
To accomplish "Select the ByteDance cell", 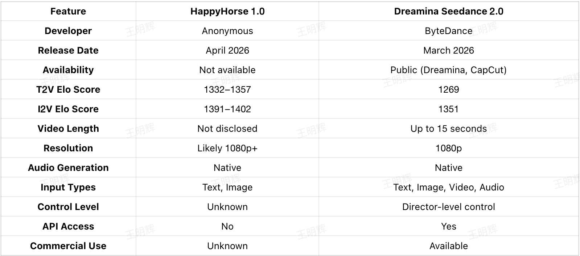I will pos(448,31).
